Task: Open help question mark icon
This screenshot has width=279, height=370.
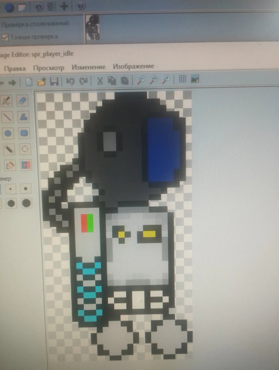Action: pos(81,6)
